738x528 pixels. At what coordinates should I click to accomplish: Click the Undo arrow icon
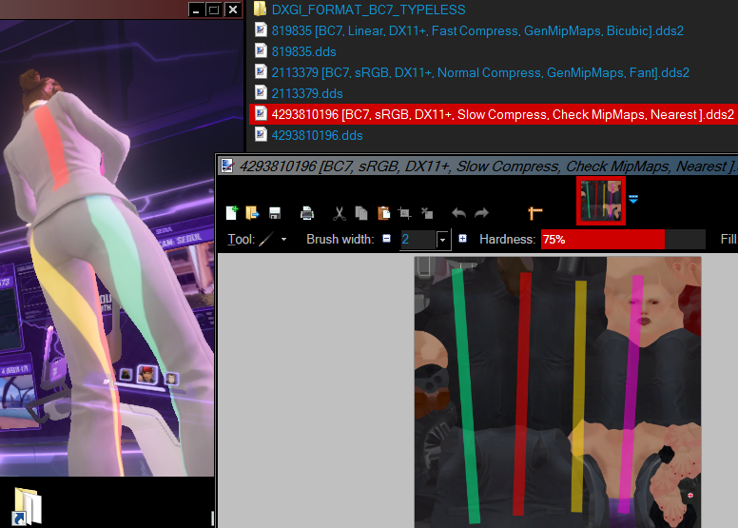[x=458, y=213]
